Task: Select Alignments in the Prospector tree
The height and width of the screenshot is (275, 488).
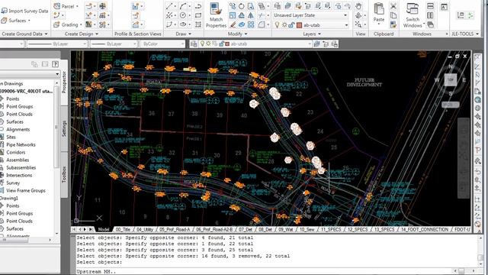Action: click(x=18, y=129)
